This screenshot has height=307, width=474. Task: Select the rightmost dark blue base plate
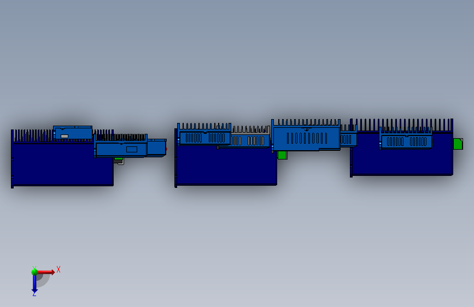pos(402,154)
